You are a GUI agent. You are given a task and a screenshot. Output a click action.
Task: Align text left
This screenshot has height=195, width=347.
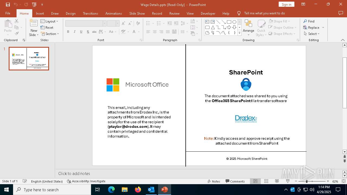tap(148, 32)
